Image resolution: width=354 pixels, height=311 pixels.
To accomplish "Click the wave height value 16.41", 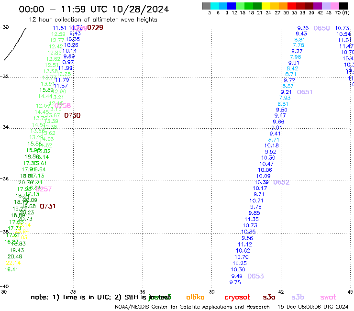I will 11,269.
